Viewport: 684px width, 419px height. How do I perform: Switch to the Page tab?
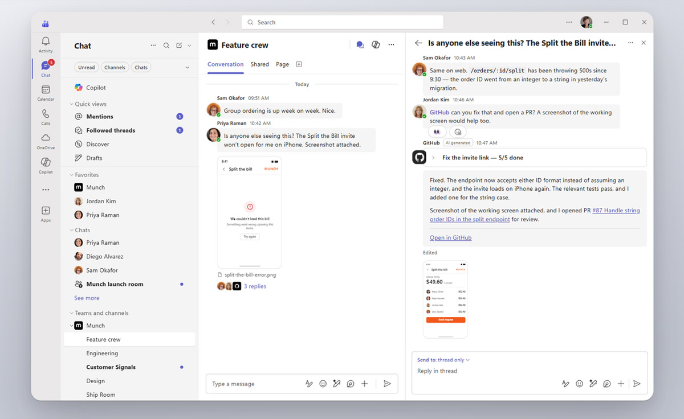pyautogui.click(x=283, y=64)
